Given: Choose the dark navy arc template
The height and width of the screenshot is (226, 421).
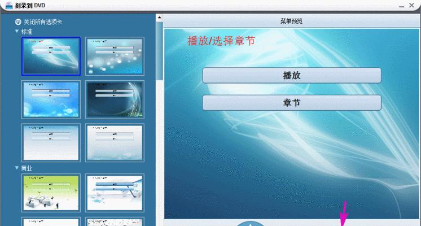Looking at the screenshot, I should pyautogui.click(x=115, y=99).
